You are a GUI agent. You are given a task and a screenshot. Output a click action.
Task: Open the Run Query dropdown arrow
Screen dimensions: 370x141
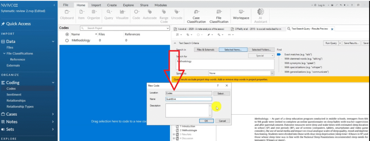tap(340, 43)
